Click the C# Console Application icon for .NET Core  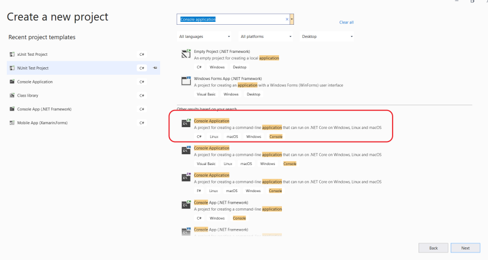coord(186,123)
